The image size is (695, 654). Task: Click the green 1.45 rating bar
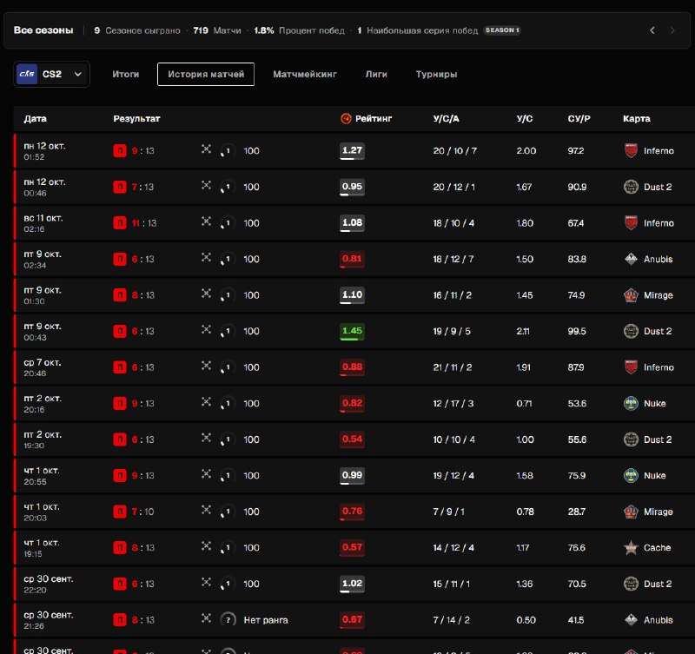tap(352, 332)
